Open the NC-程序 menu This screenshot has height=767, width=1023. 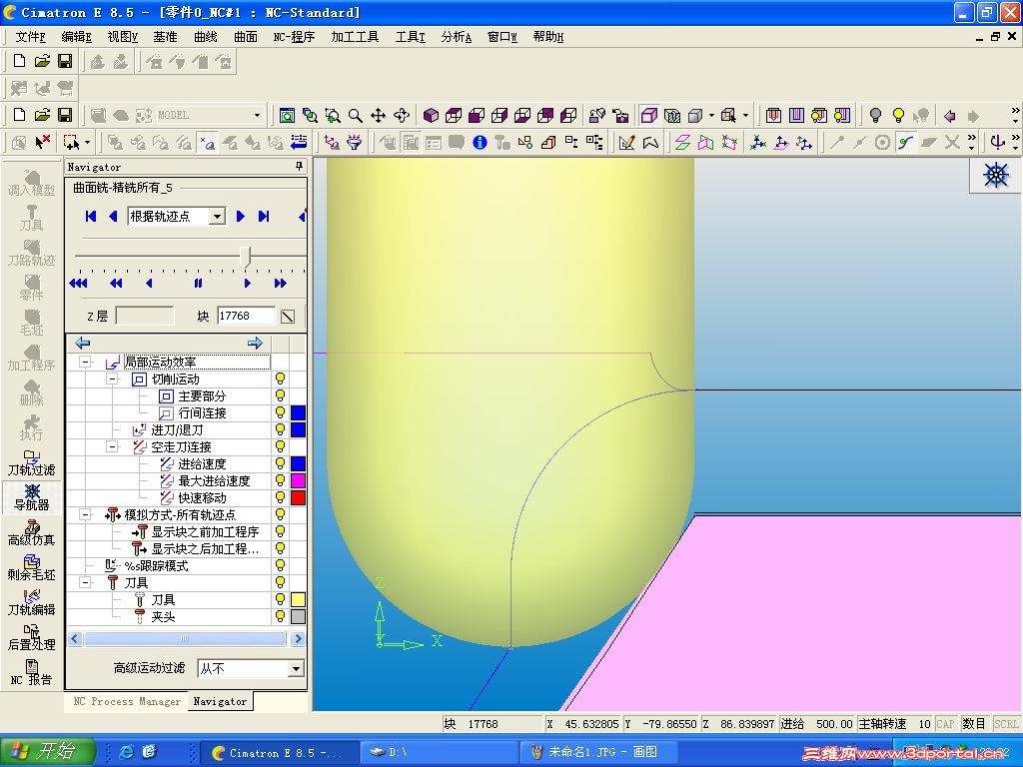[x=294, y=37]
